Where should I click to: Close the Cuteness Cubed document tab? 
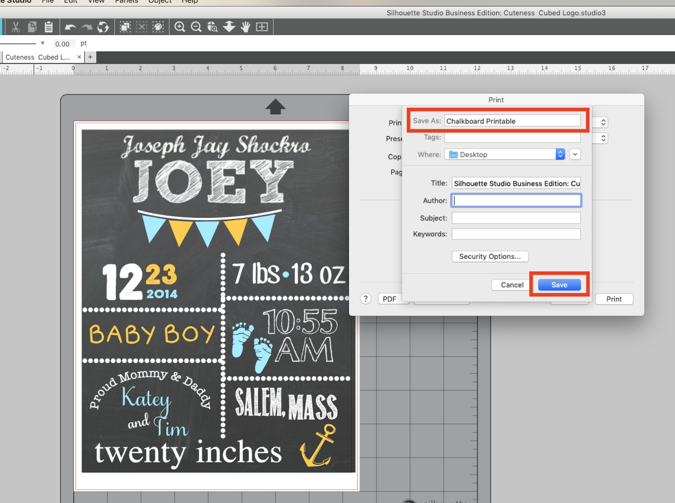79,57
